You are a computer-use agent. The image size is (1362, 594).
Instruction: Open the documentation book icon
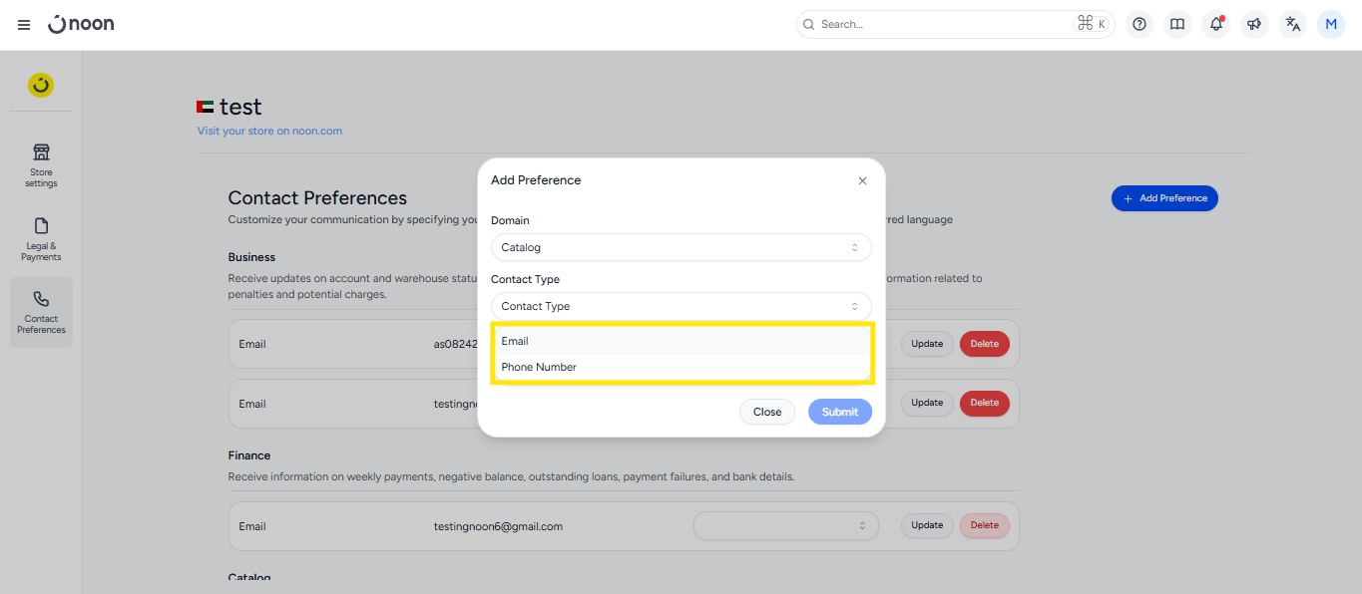pyautogui.click(x=1177, y=25)
